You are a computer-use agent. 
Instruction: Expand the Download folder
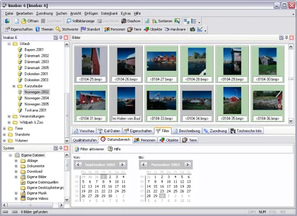click(x=16, y=172)
